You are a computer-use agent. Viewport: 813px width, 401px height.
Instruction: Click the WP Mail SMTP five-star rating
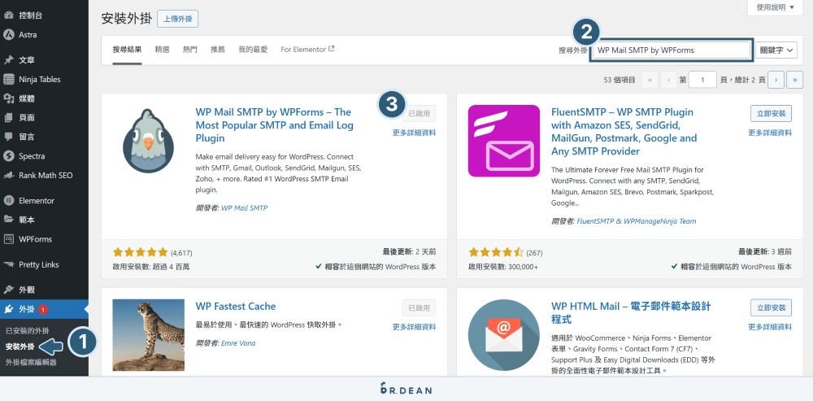pyautogui.click(x=140, y=253)
